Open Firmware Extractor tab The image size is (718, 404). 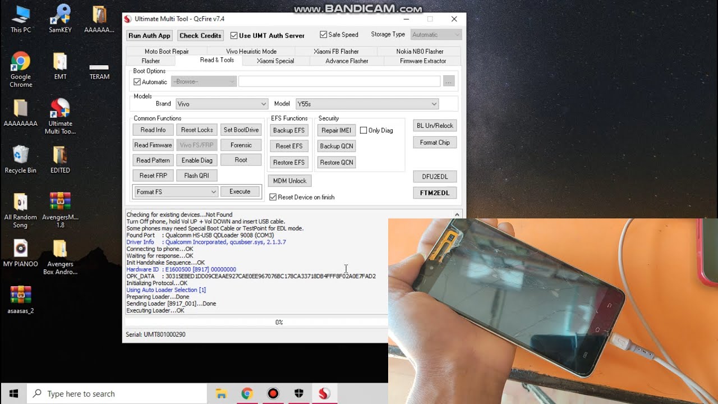point(423,61)
